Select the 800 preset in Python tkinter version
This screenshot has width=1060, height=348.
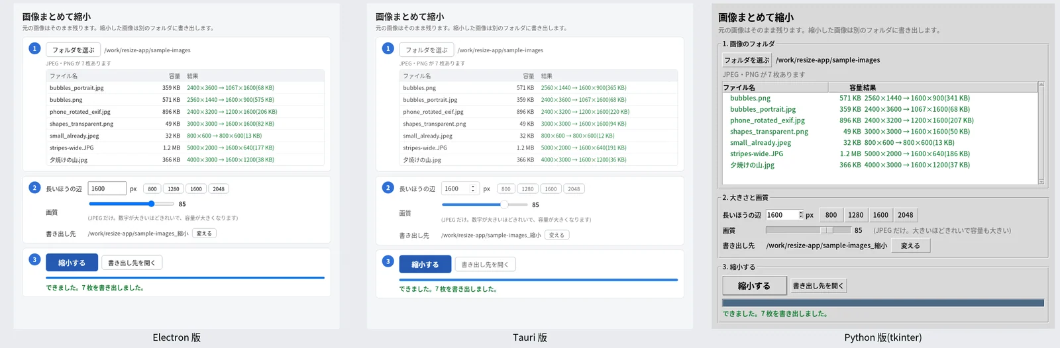pos(831,215)
